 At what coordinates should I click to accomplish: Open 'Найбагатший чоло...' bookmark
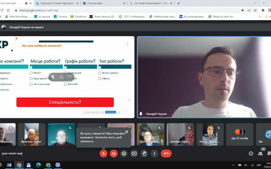tap(163, 17)
